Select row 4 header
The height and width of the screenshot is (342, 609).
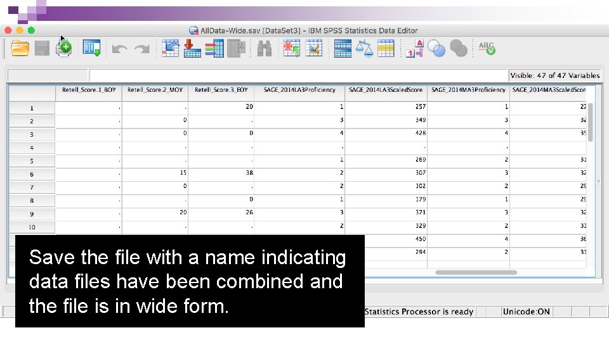[32, 148]
